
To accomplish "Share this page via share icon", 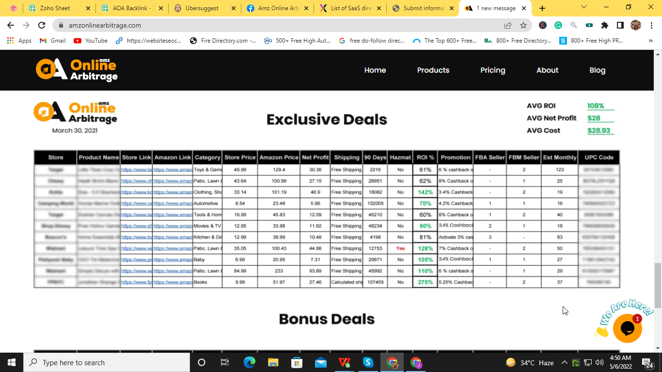I will (508, 25).
